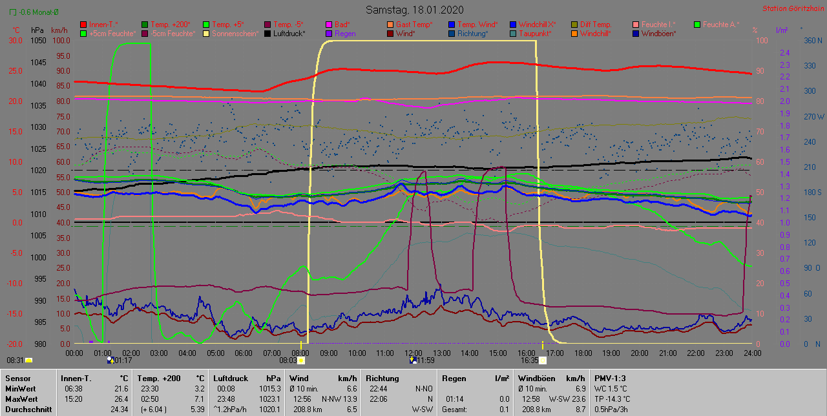Click the Temp. +200 column header in table
Viewport: 827px width, 416px height.
click(x=158, y=378)
